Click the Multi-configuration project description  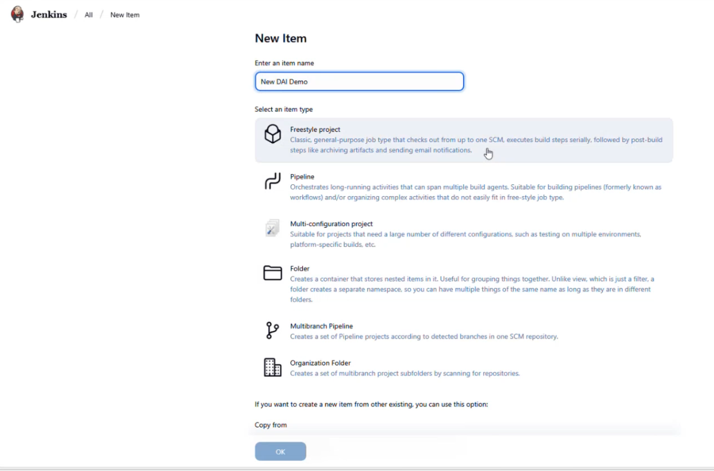click(465, 239)
